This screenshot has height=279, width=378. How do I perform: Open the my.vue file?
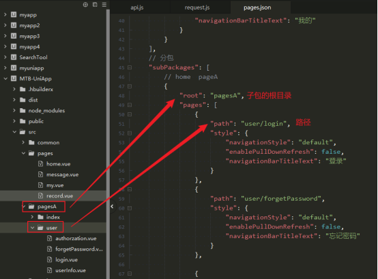[x=55, y=186]
